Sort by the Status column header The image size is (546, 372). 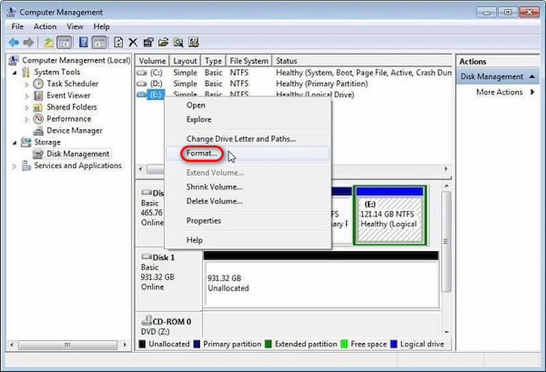click(x=362, y=61)
